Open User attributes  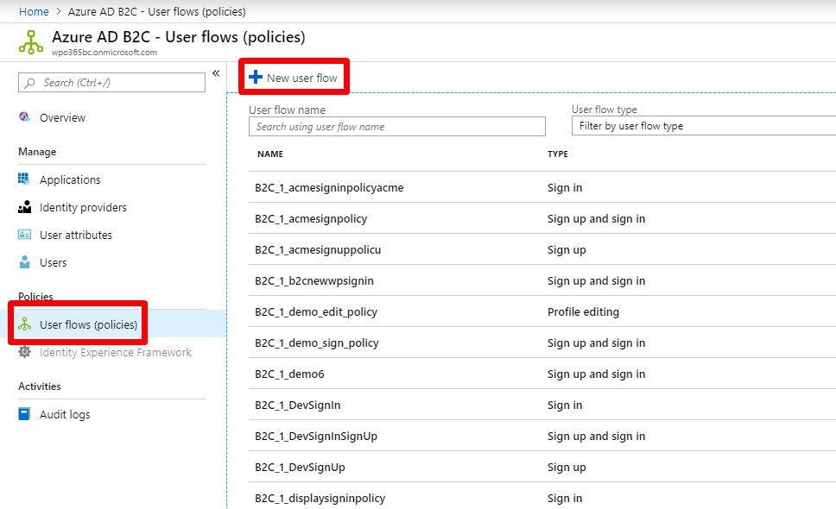pyautogui.click(x=76, y=236)
